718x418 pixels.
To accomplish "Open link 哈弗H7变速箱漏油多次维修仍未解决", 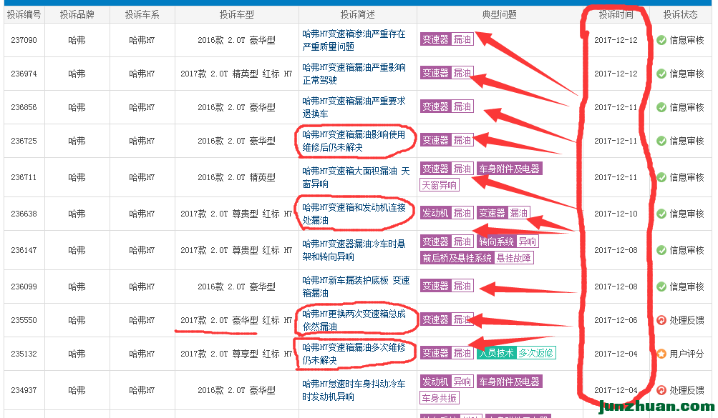I will point(354,354).
